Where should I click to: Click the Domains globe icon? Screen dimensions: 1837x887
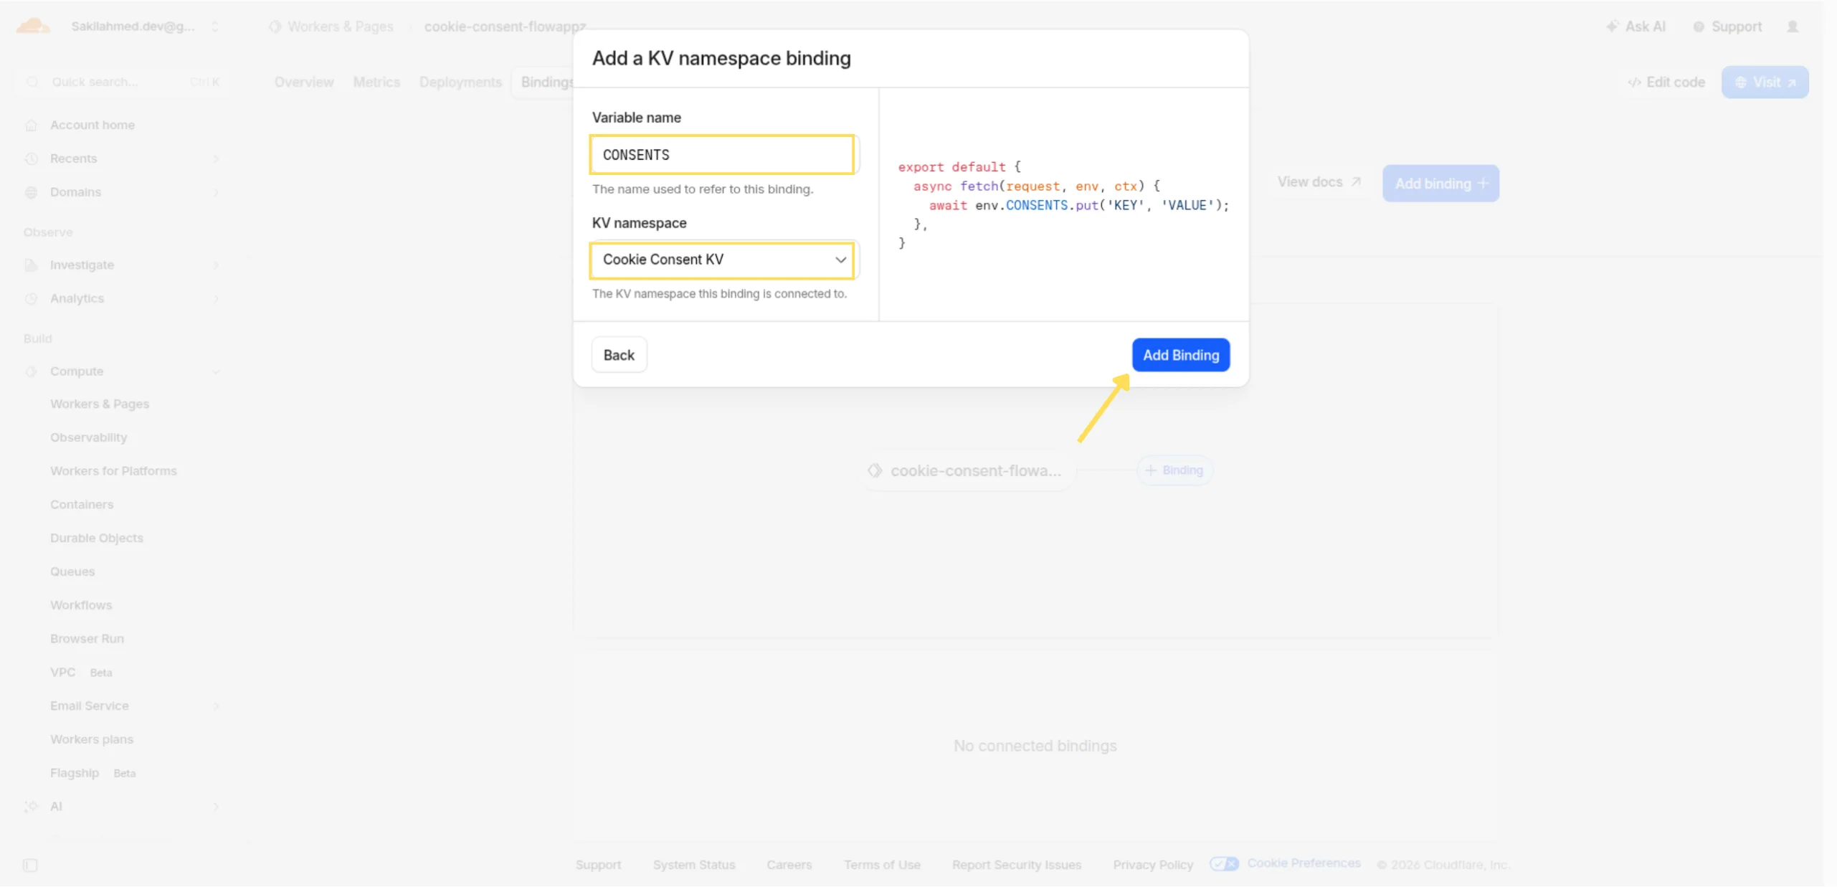pos(31,192)
